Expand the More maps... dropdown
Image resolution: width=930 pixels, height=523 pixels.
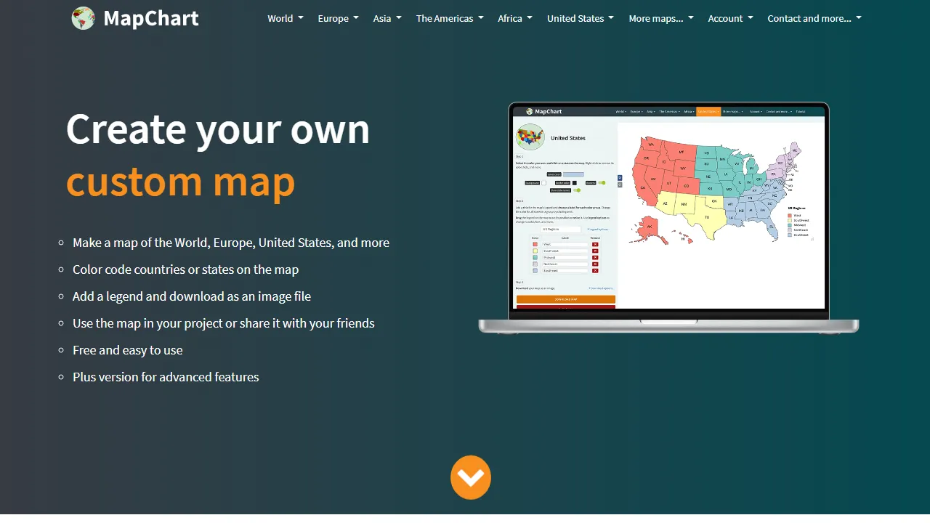pyautogui.click(x=660, y=18)
